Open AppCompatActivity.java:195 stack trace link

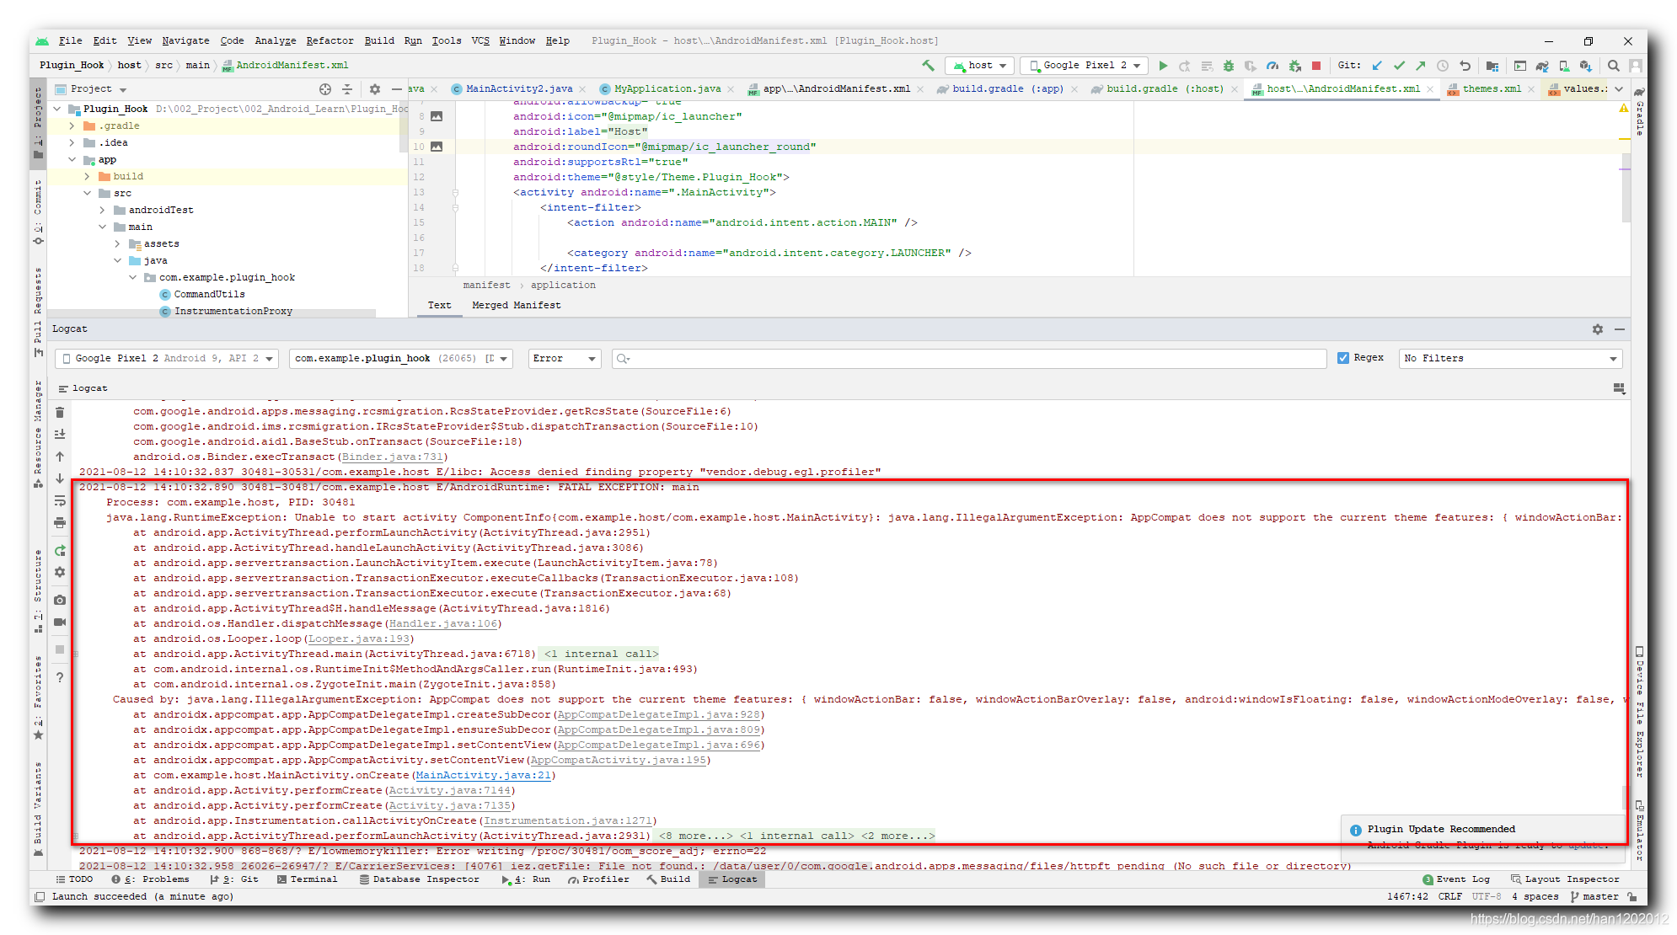(618, 761)
